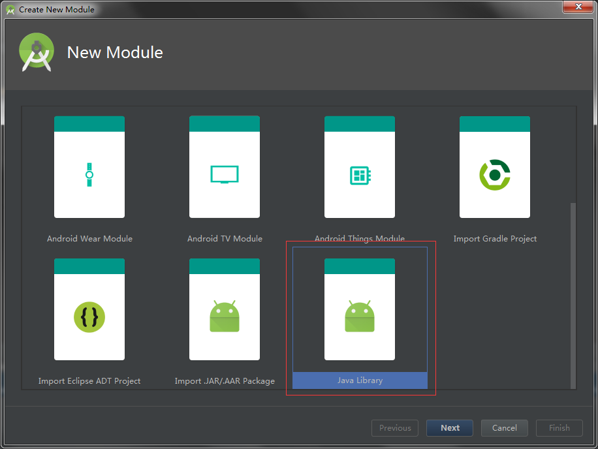Image resolution: width=598 pixels, height=449 pixels.
Task: Click the Previous button
Action: click(x=395, y=428)
